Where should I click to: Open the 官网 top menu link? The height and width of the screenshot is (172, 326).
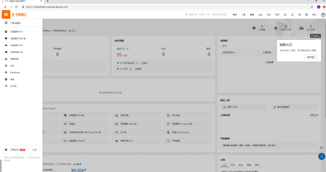[x=277, y=15]
